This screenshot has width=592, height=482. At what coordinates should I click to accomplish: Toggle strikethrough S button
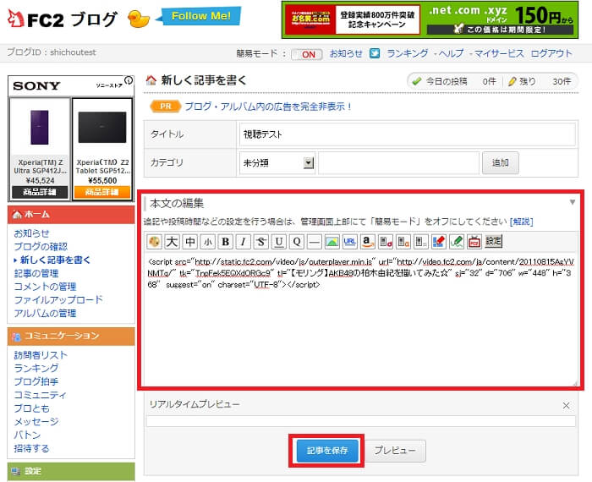[260, 242]
